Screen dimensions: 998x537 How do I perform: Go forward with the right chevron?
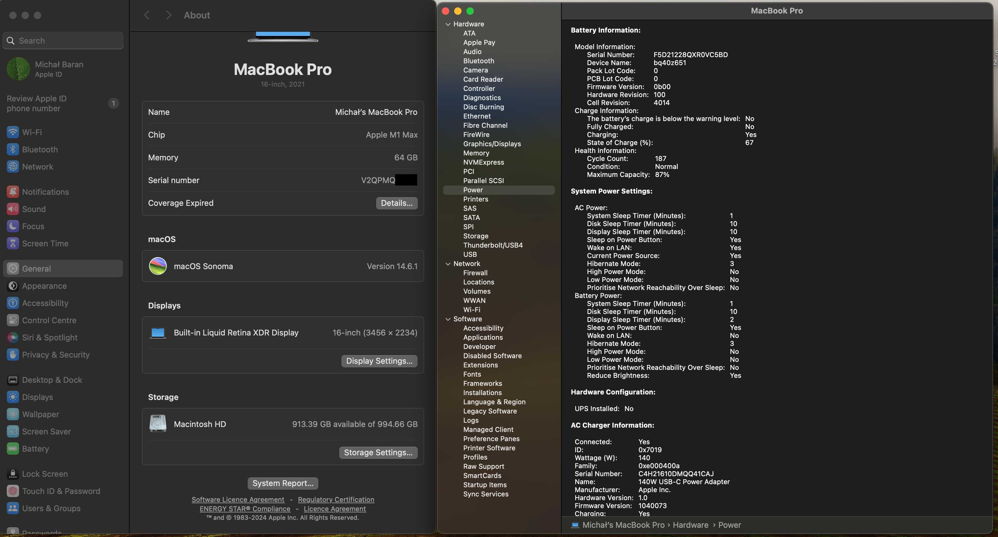tap(168, 15)
